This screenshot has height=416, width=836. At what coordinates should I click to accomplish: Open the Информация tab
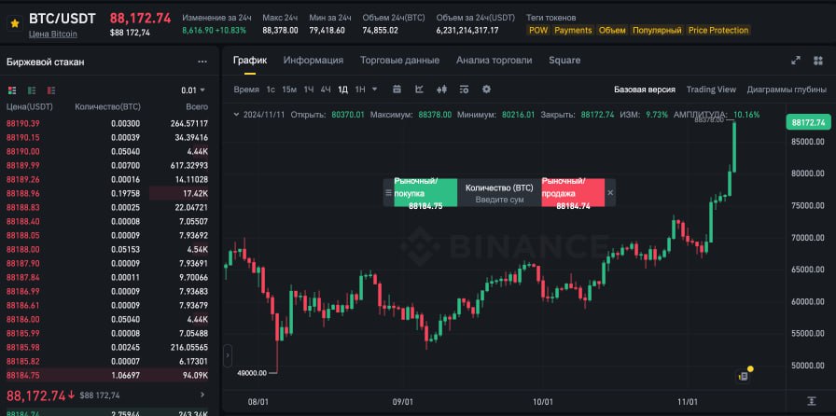tap(313, 61)
